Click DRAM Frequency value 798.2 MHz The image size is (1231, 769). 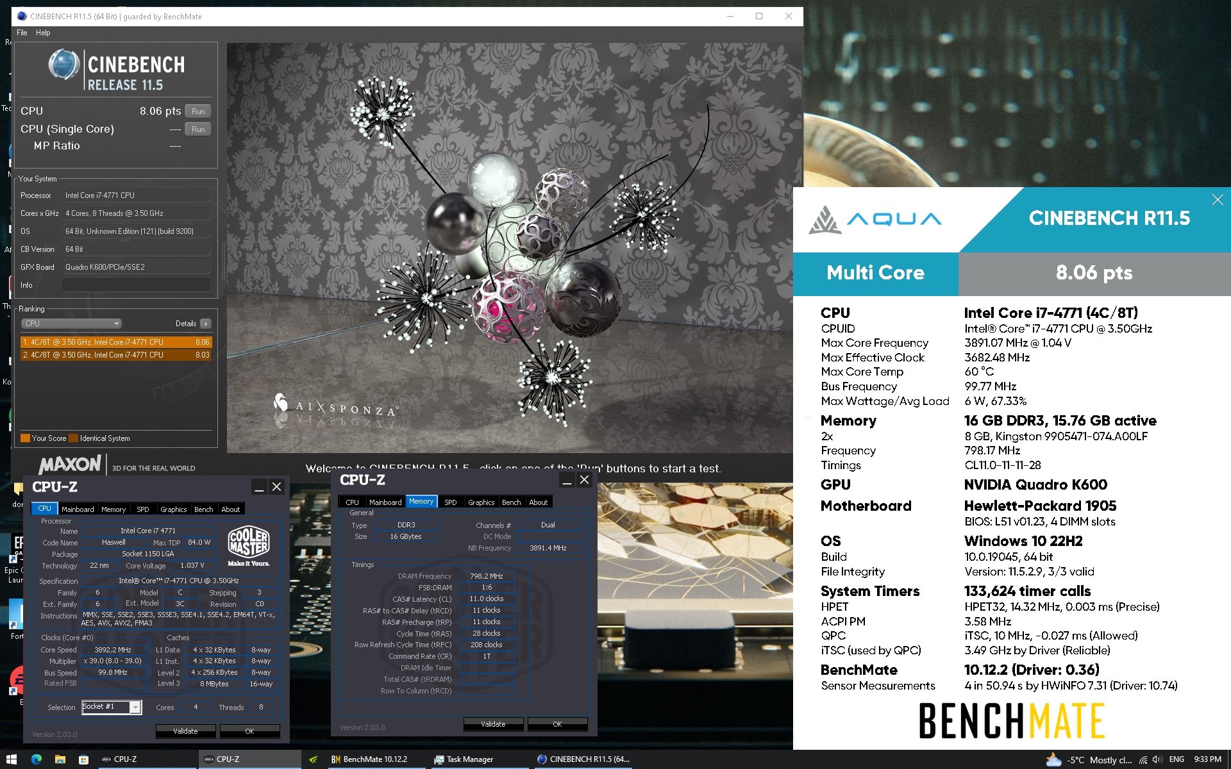click(x=487, y=576)
